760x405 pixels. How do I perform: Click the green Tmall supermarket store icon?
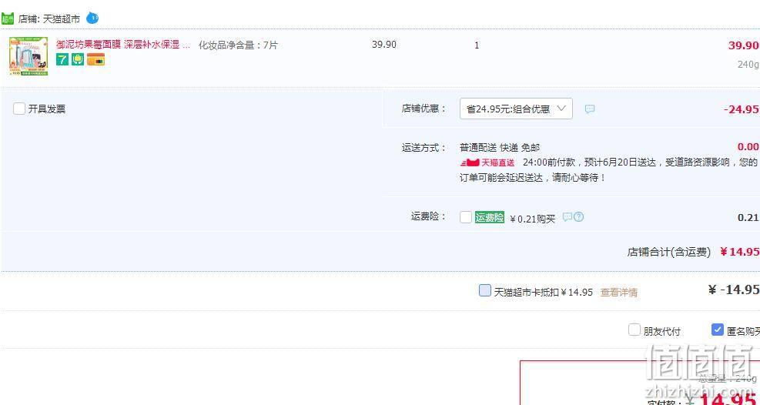point(7,19)
